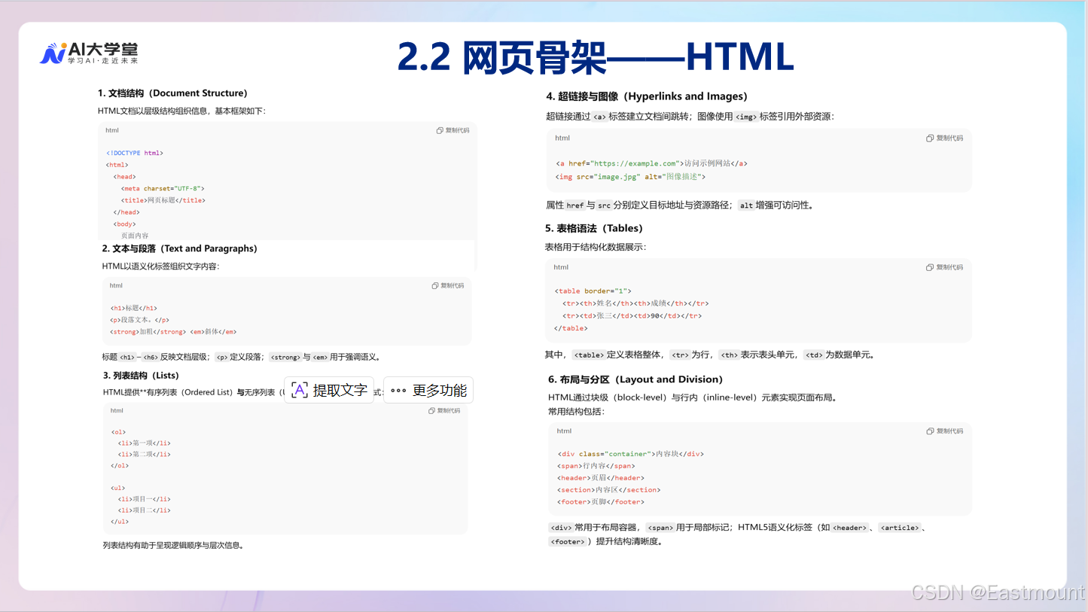Image resolution: width=1088 pixels, height=612 pixels.
Task: Click the copy icon on the Tables code block
Action: tap(931, 266)
